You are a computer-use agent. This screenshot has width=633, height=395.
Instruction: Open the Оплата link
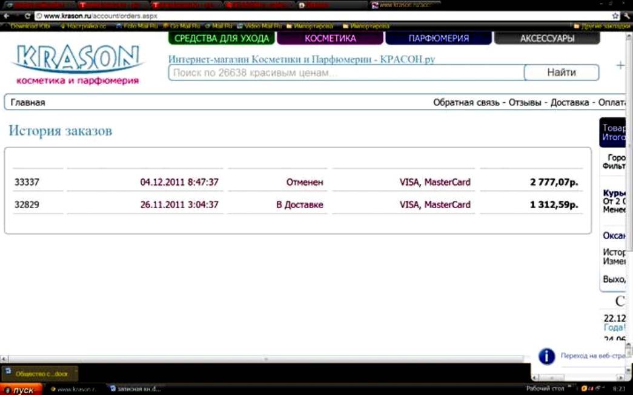coord(612,102)
